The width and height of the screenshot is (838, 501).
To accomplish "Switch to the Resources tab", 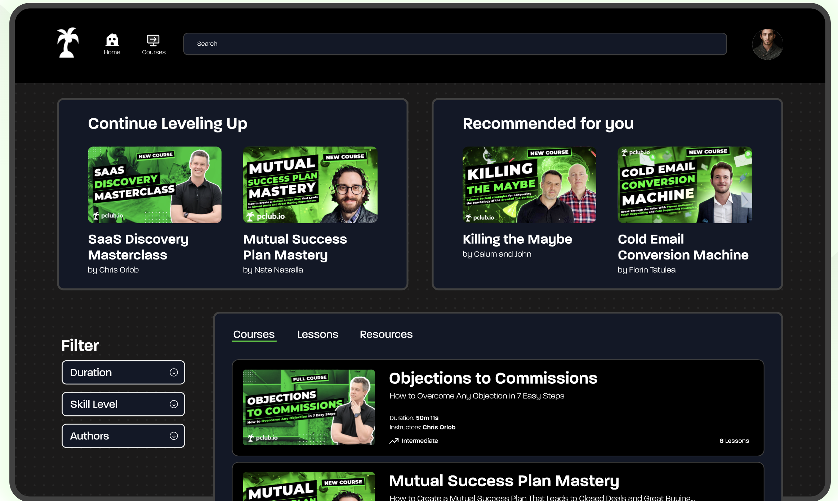I will [386, 334].
